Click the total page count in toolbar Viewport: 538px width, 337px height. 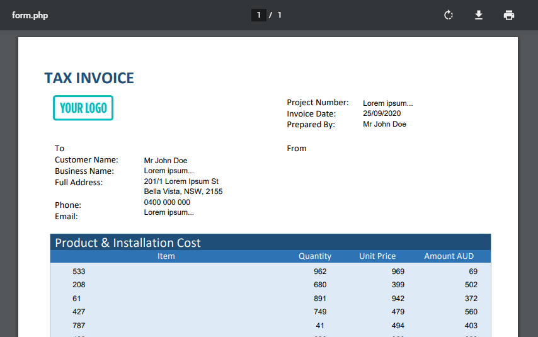[279, 15]
